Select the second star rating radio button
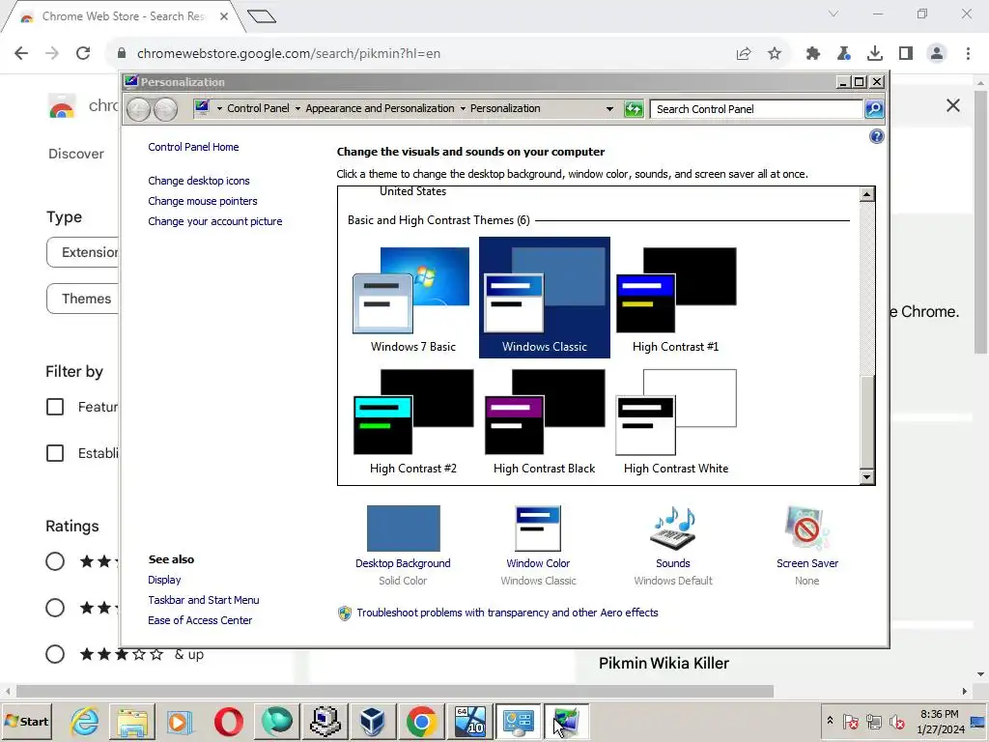 pyautogui.click(x=55, y=608)
